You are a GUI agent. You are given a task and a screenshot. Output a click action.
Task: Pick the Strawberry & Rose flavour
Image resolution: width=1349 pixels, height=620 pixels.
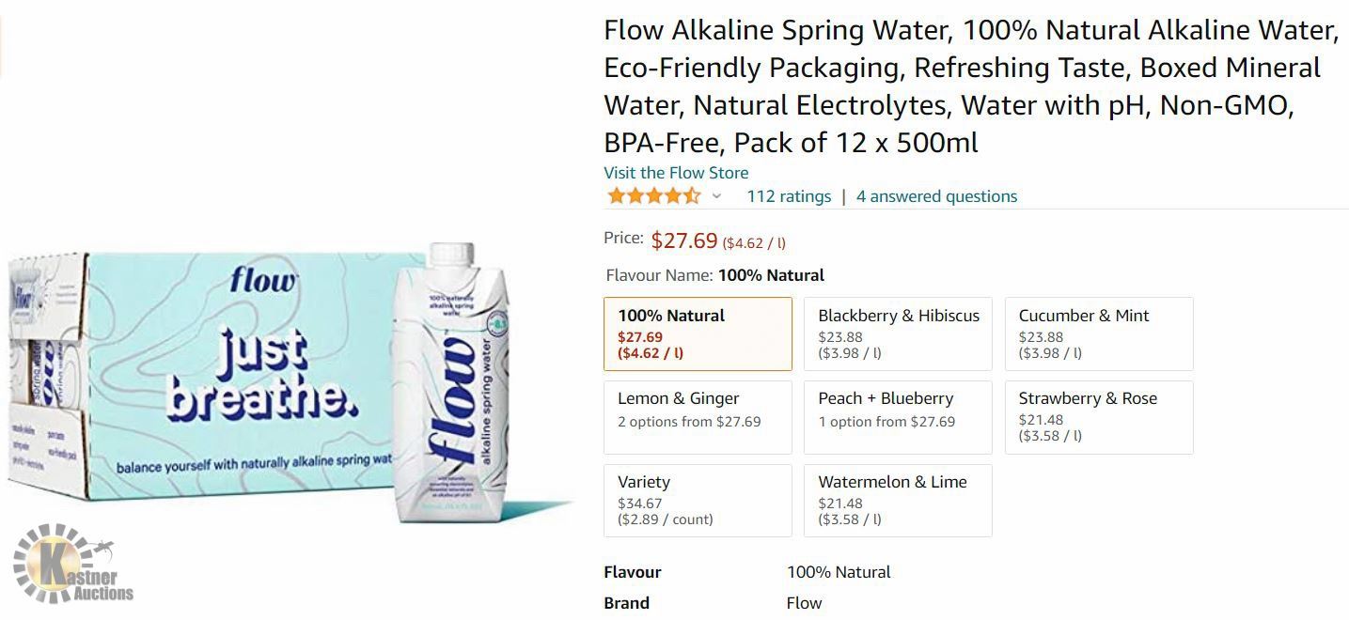click(x=1099, y=416)
